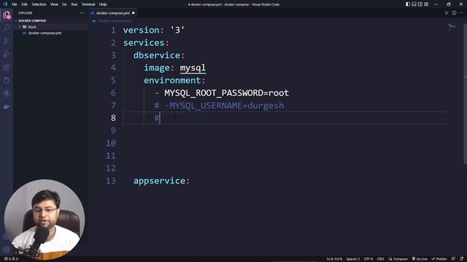Open editor More Actions ellipsis
This screenshot has width=467, height=262.
[461, 13]
